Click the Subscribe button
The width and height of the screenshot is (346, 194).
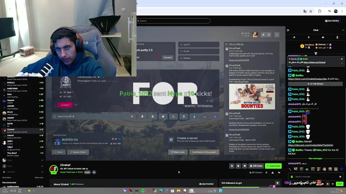pyautogui.click(x=273, y=166)
